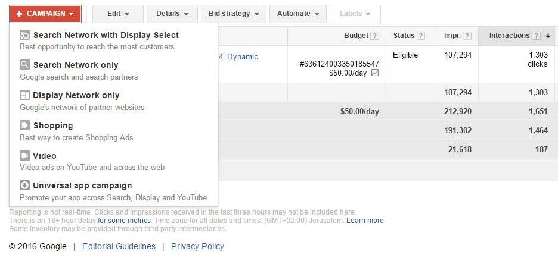Click the Display Network only layout icon
The width and height of the screenshot is (558, 261).
[x=24, y=95]
